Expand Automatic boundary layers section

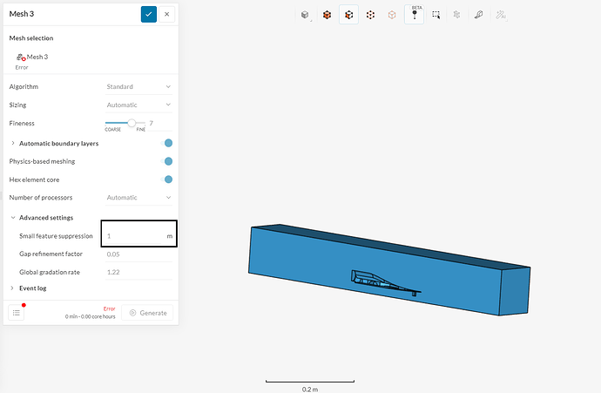(13, 143)
